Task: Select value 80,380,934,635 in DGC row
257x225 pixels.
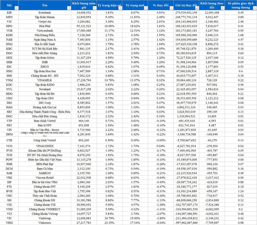Action: [186, 53]
